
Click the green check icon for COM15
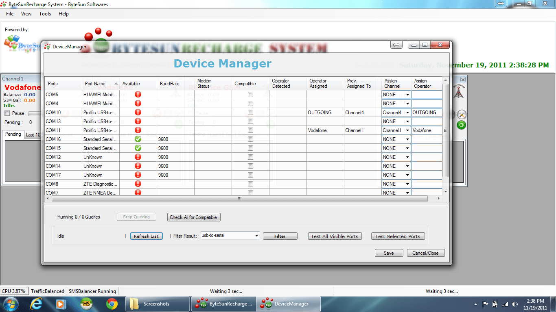(x=138, y=148)
